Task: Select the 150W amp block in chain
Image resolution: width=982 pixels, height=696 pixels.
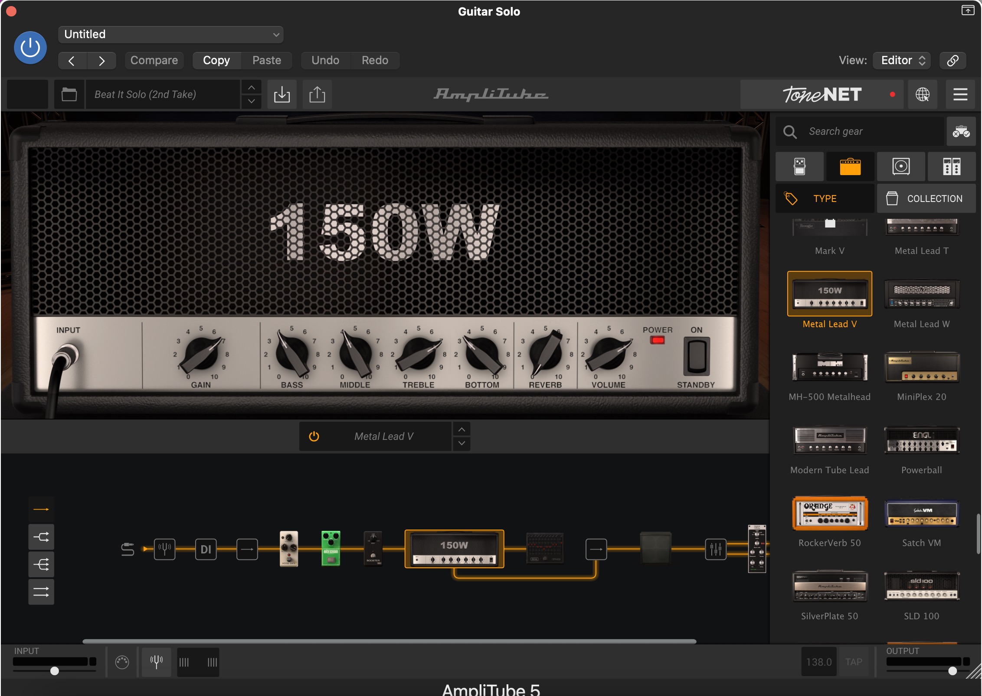Action: (454, 549)
